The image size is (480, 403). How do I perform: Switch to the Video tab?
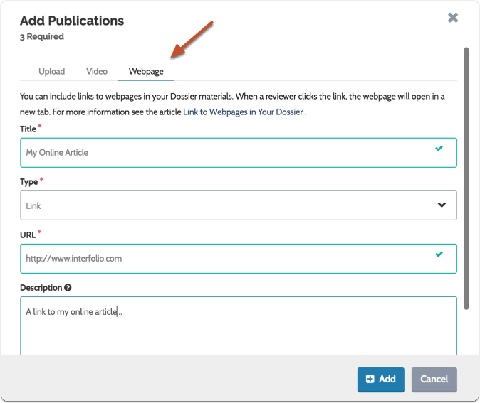97,72
